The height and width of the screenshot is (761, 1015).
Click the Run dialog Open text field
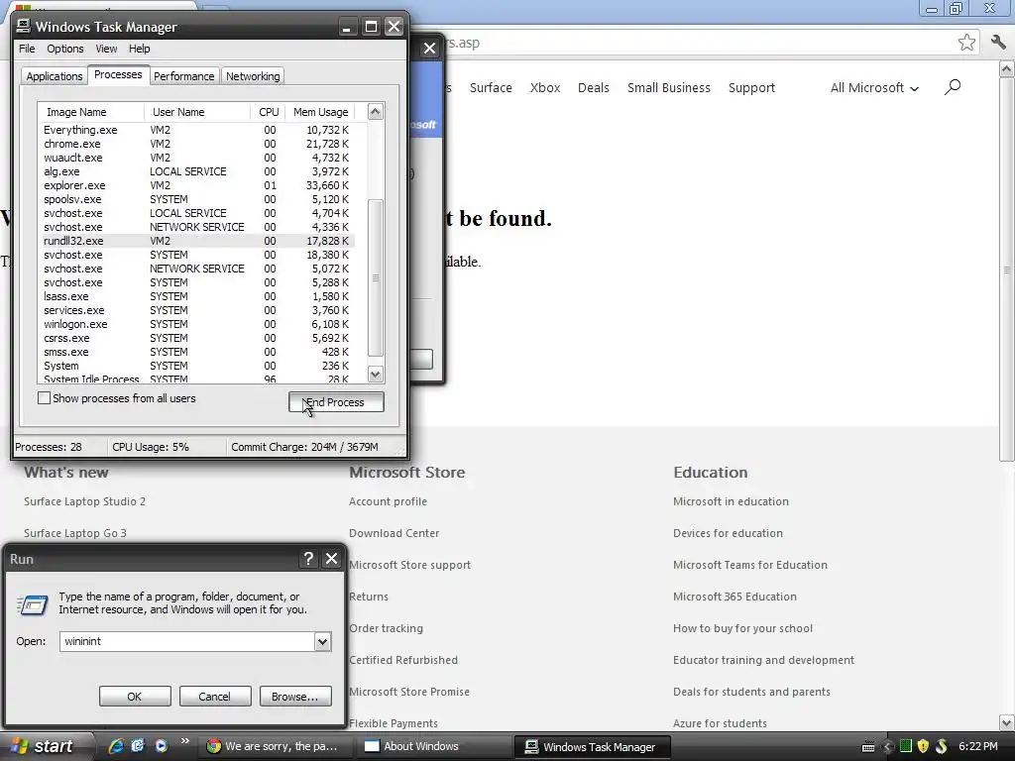coord(187,641)
